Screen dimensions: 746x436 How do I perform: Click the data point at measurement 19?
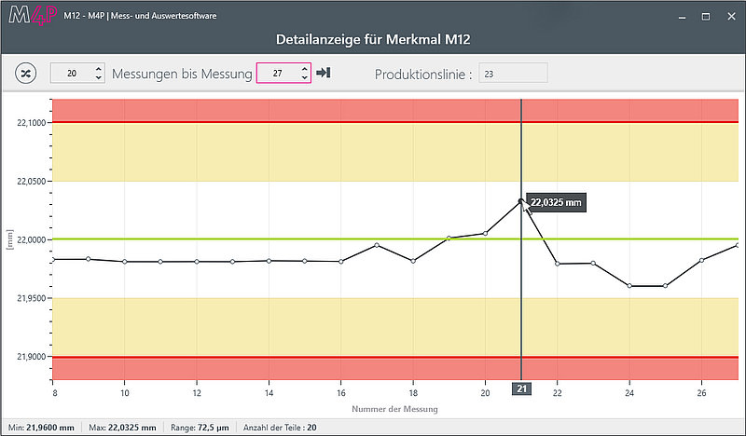[x=449, y=238]
